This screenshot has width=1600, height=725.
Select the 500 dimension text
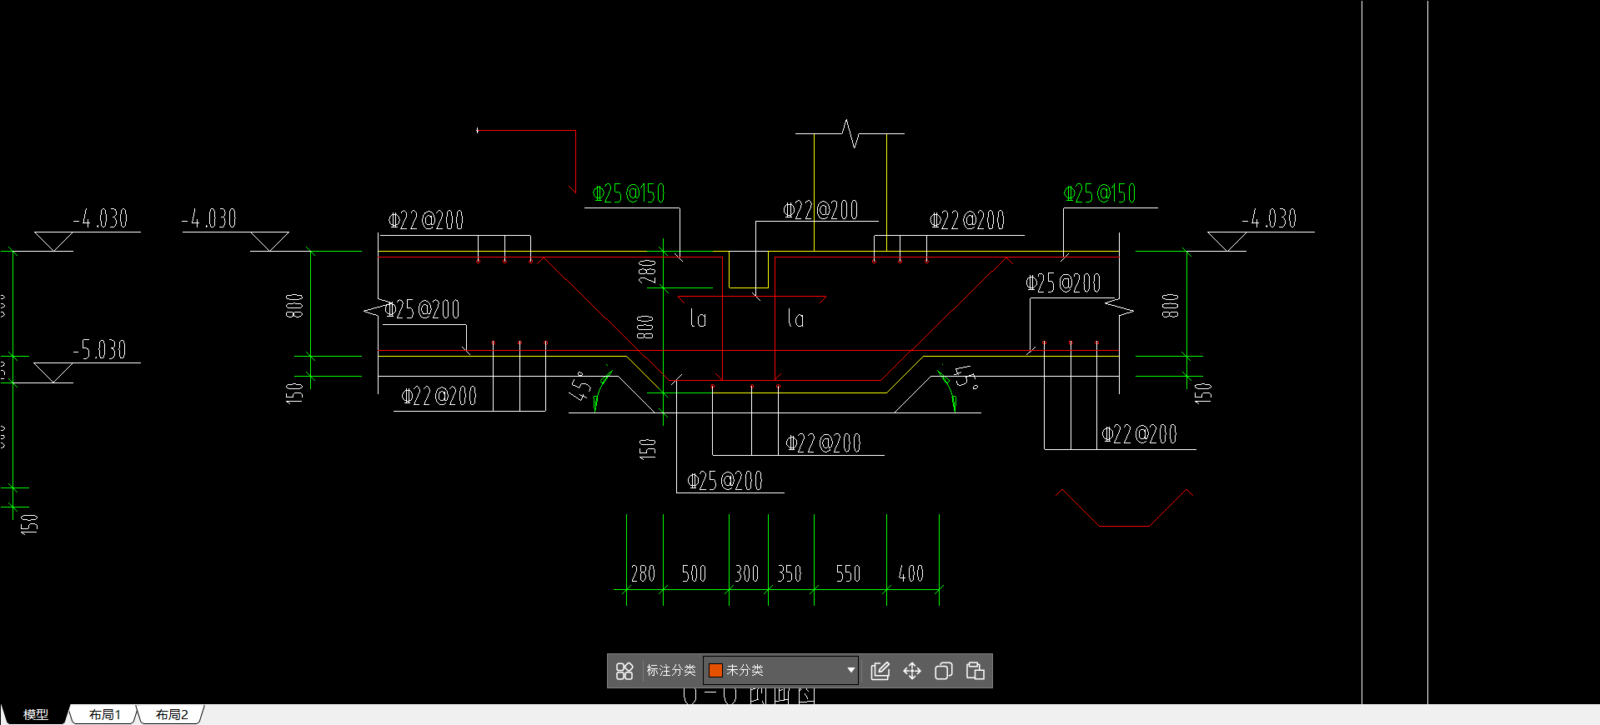[694, 573]
